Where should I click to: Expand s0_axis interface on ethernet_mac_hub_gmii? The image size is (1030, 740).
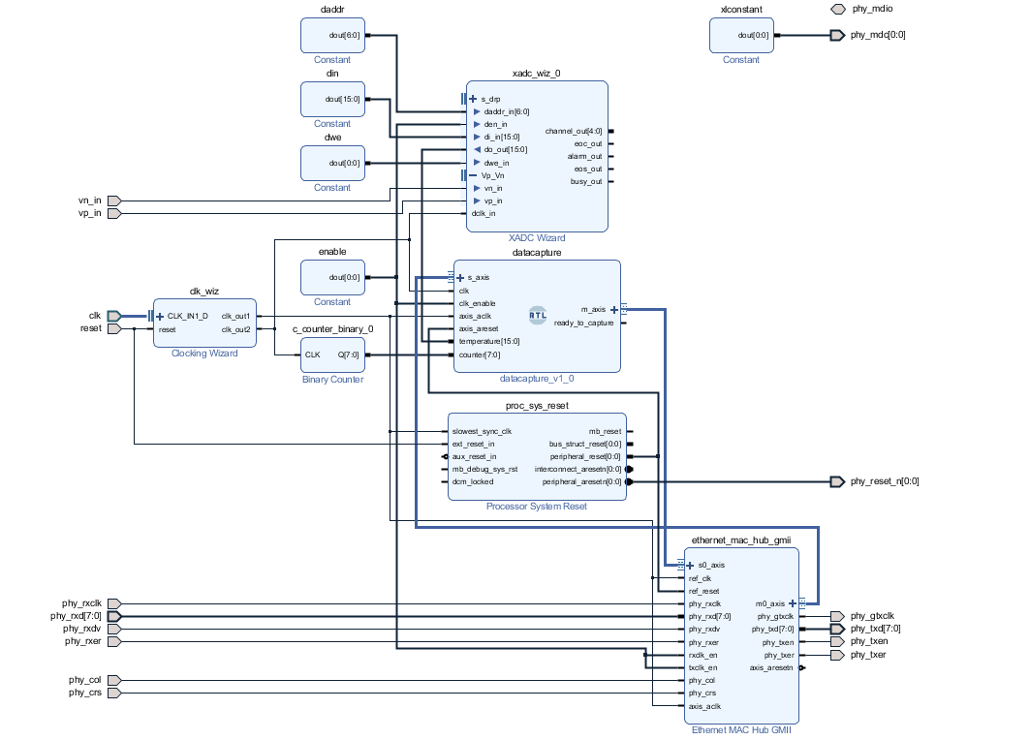pyautogui.click(x=690, y=565)
